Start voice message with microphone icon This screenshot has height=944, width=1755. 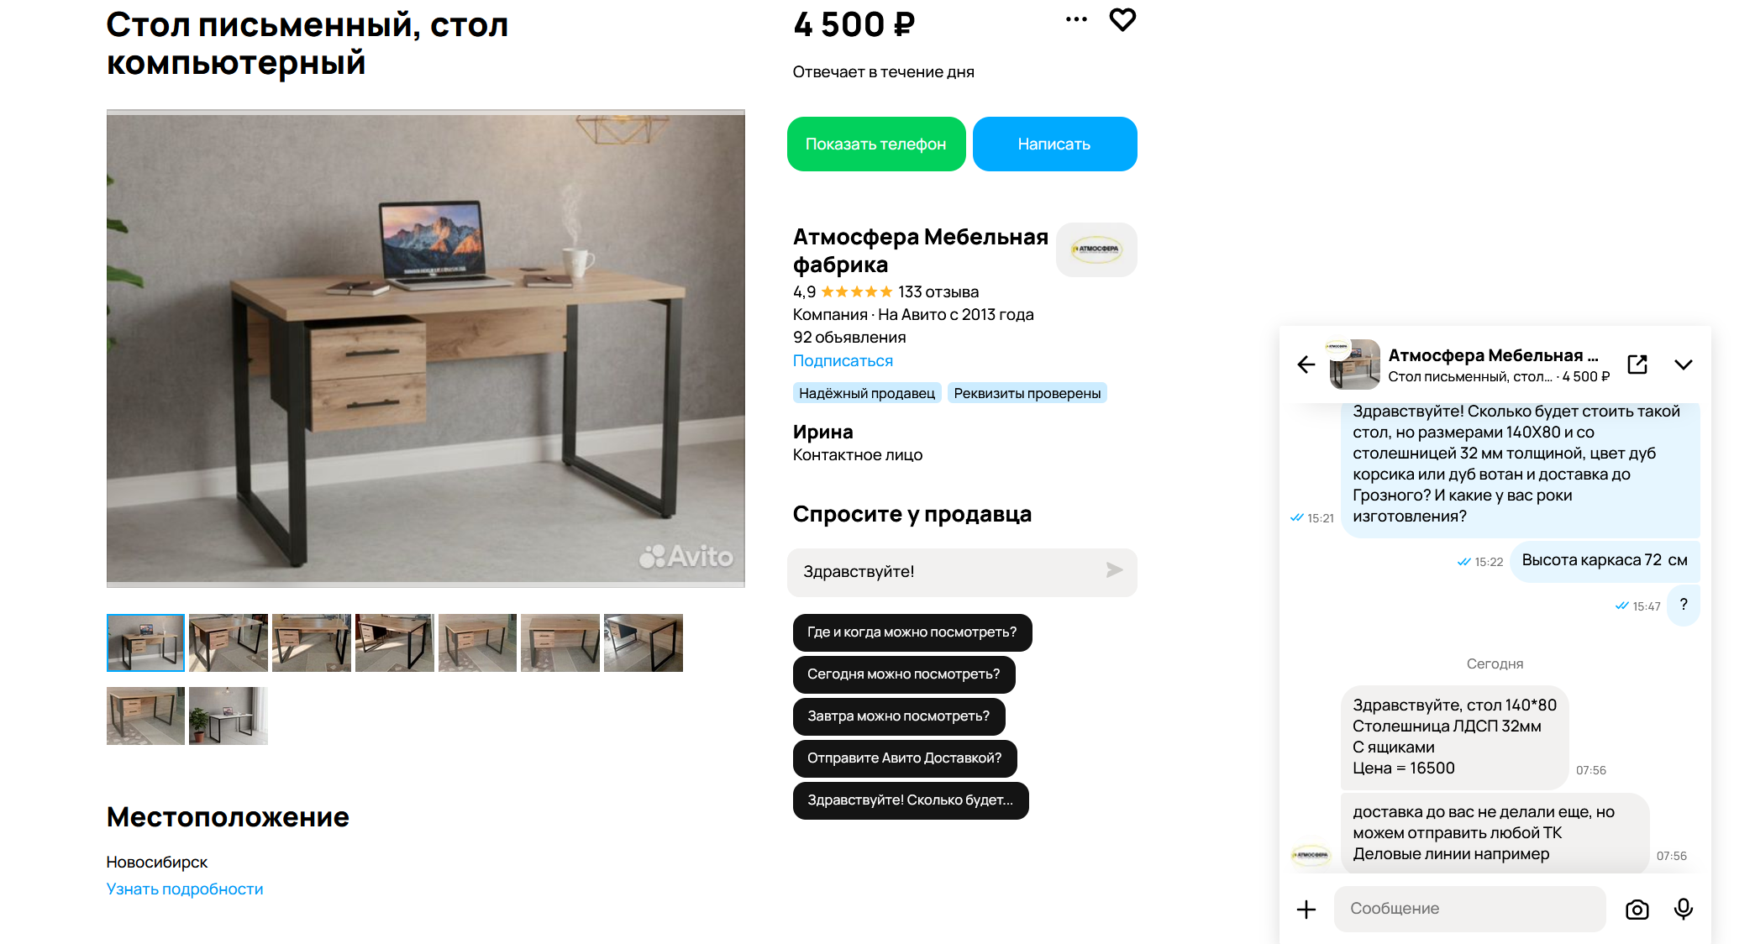1684,910
